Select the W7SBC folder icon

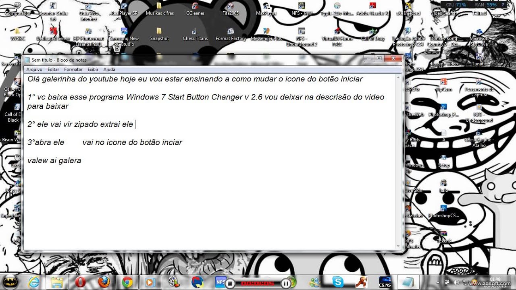(18, 34)
